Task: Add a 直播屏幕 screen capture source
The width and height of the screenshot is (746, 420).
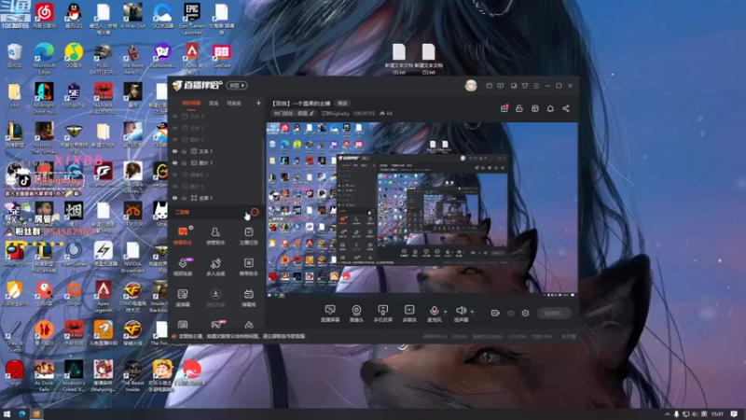Action: (x=330, y=314)
